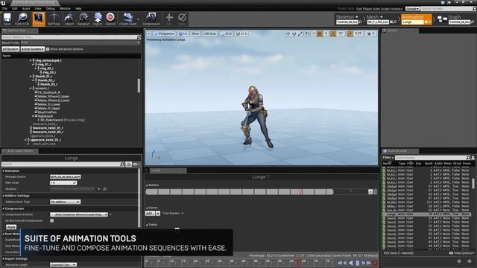Open the Graph mode icon

coord(442,19)
